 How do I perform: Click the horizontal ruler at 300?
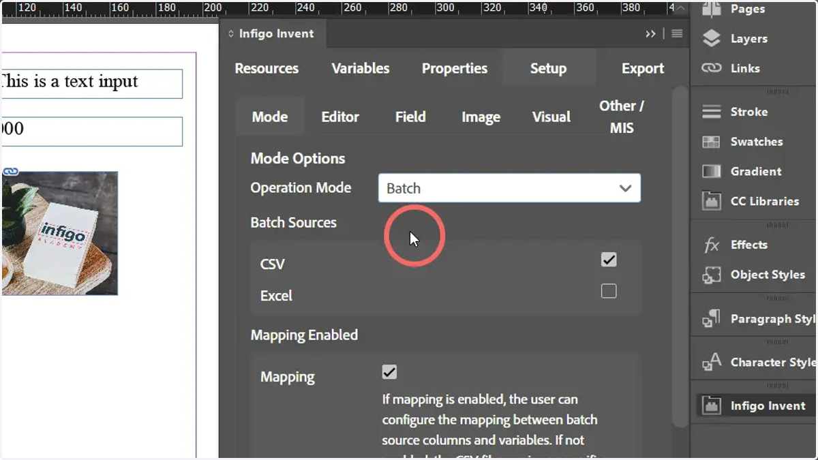[445, 8]
